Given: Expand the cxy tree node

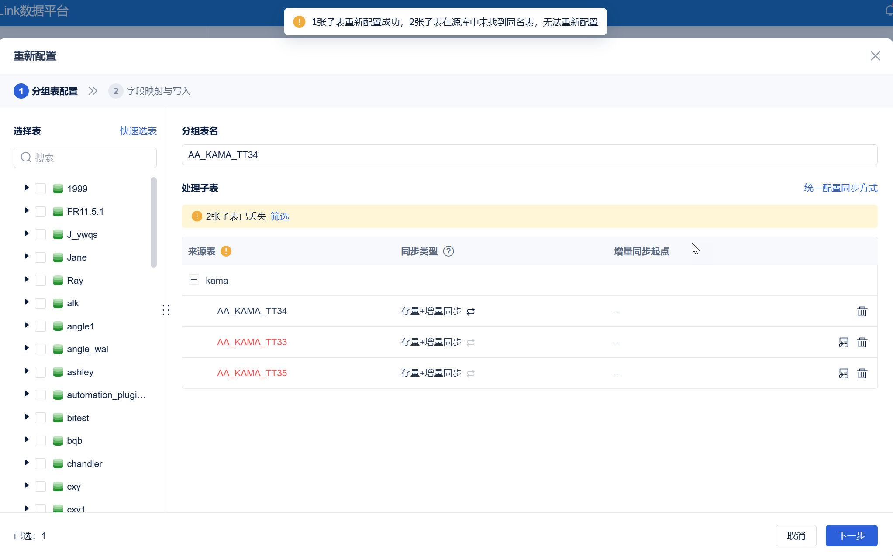Looking at the screenshot, I should (x=27, y=485).
